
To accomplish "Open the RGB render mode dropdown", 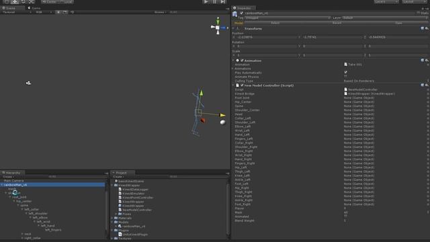I will (x=43, y=12).
